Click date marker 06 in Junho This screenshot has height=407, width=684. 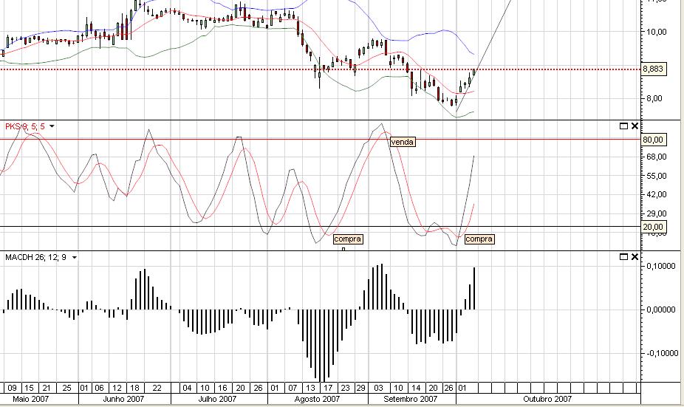(x=99, y=388)
